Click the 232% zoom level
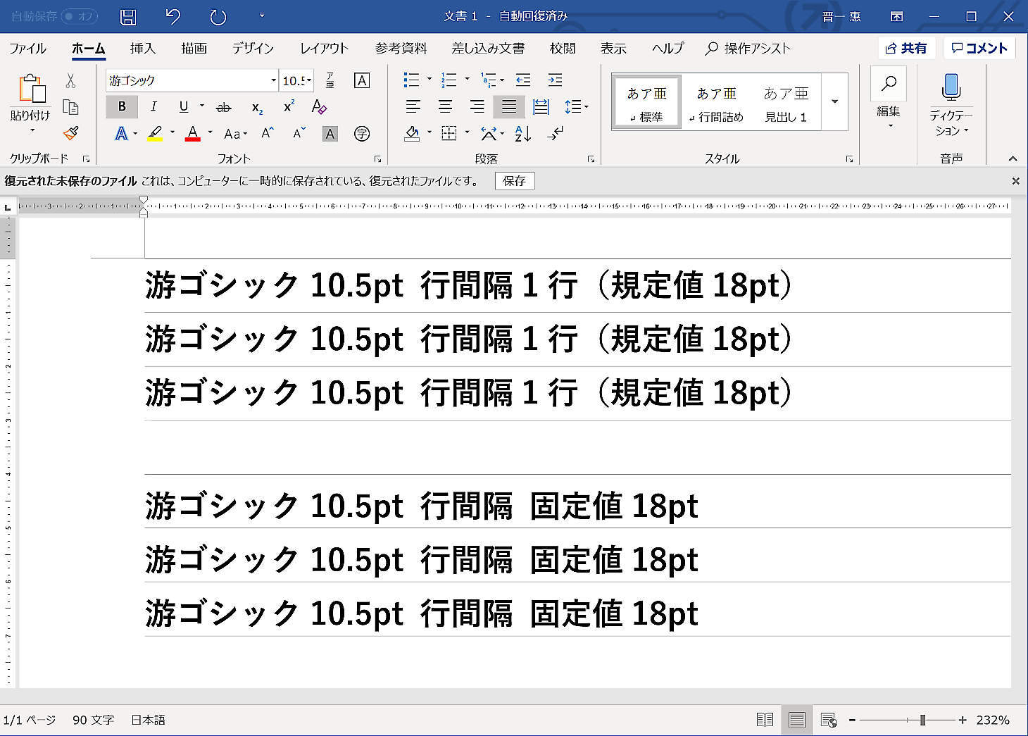This screenshot has height=736, width=1028. (x=993, y=720)
